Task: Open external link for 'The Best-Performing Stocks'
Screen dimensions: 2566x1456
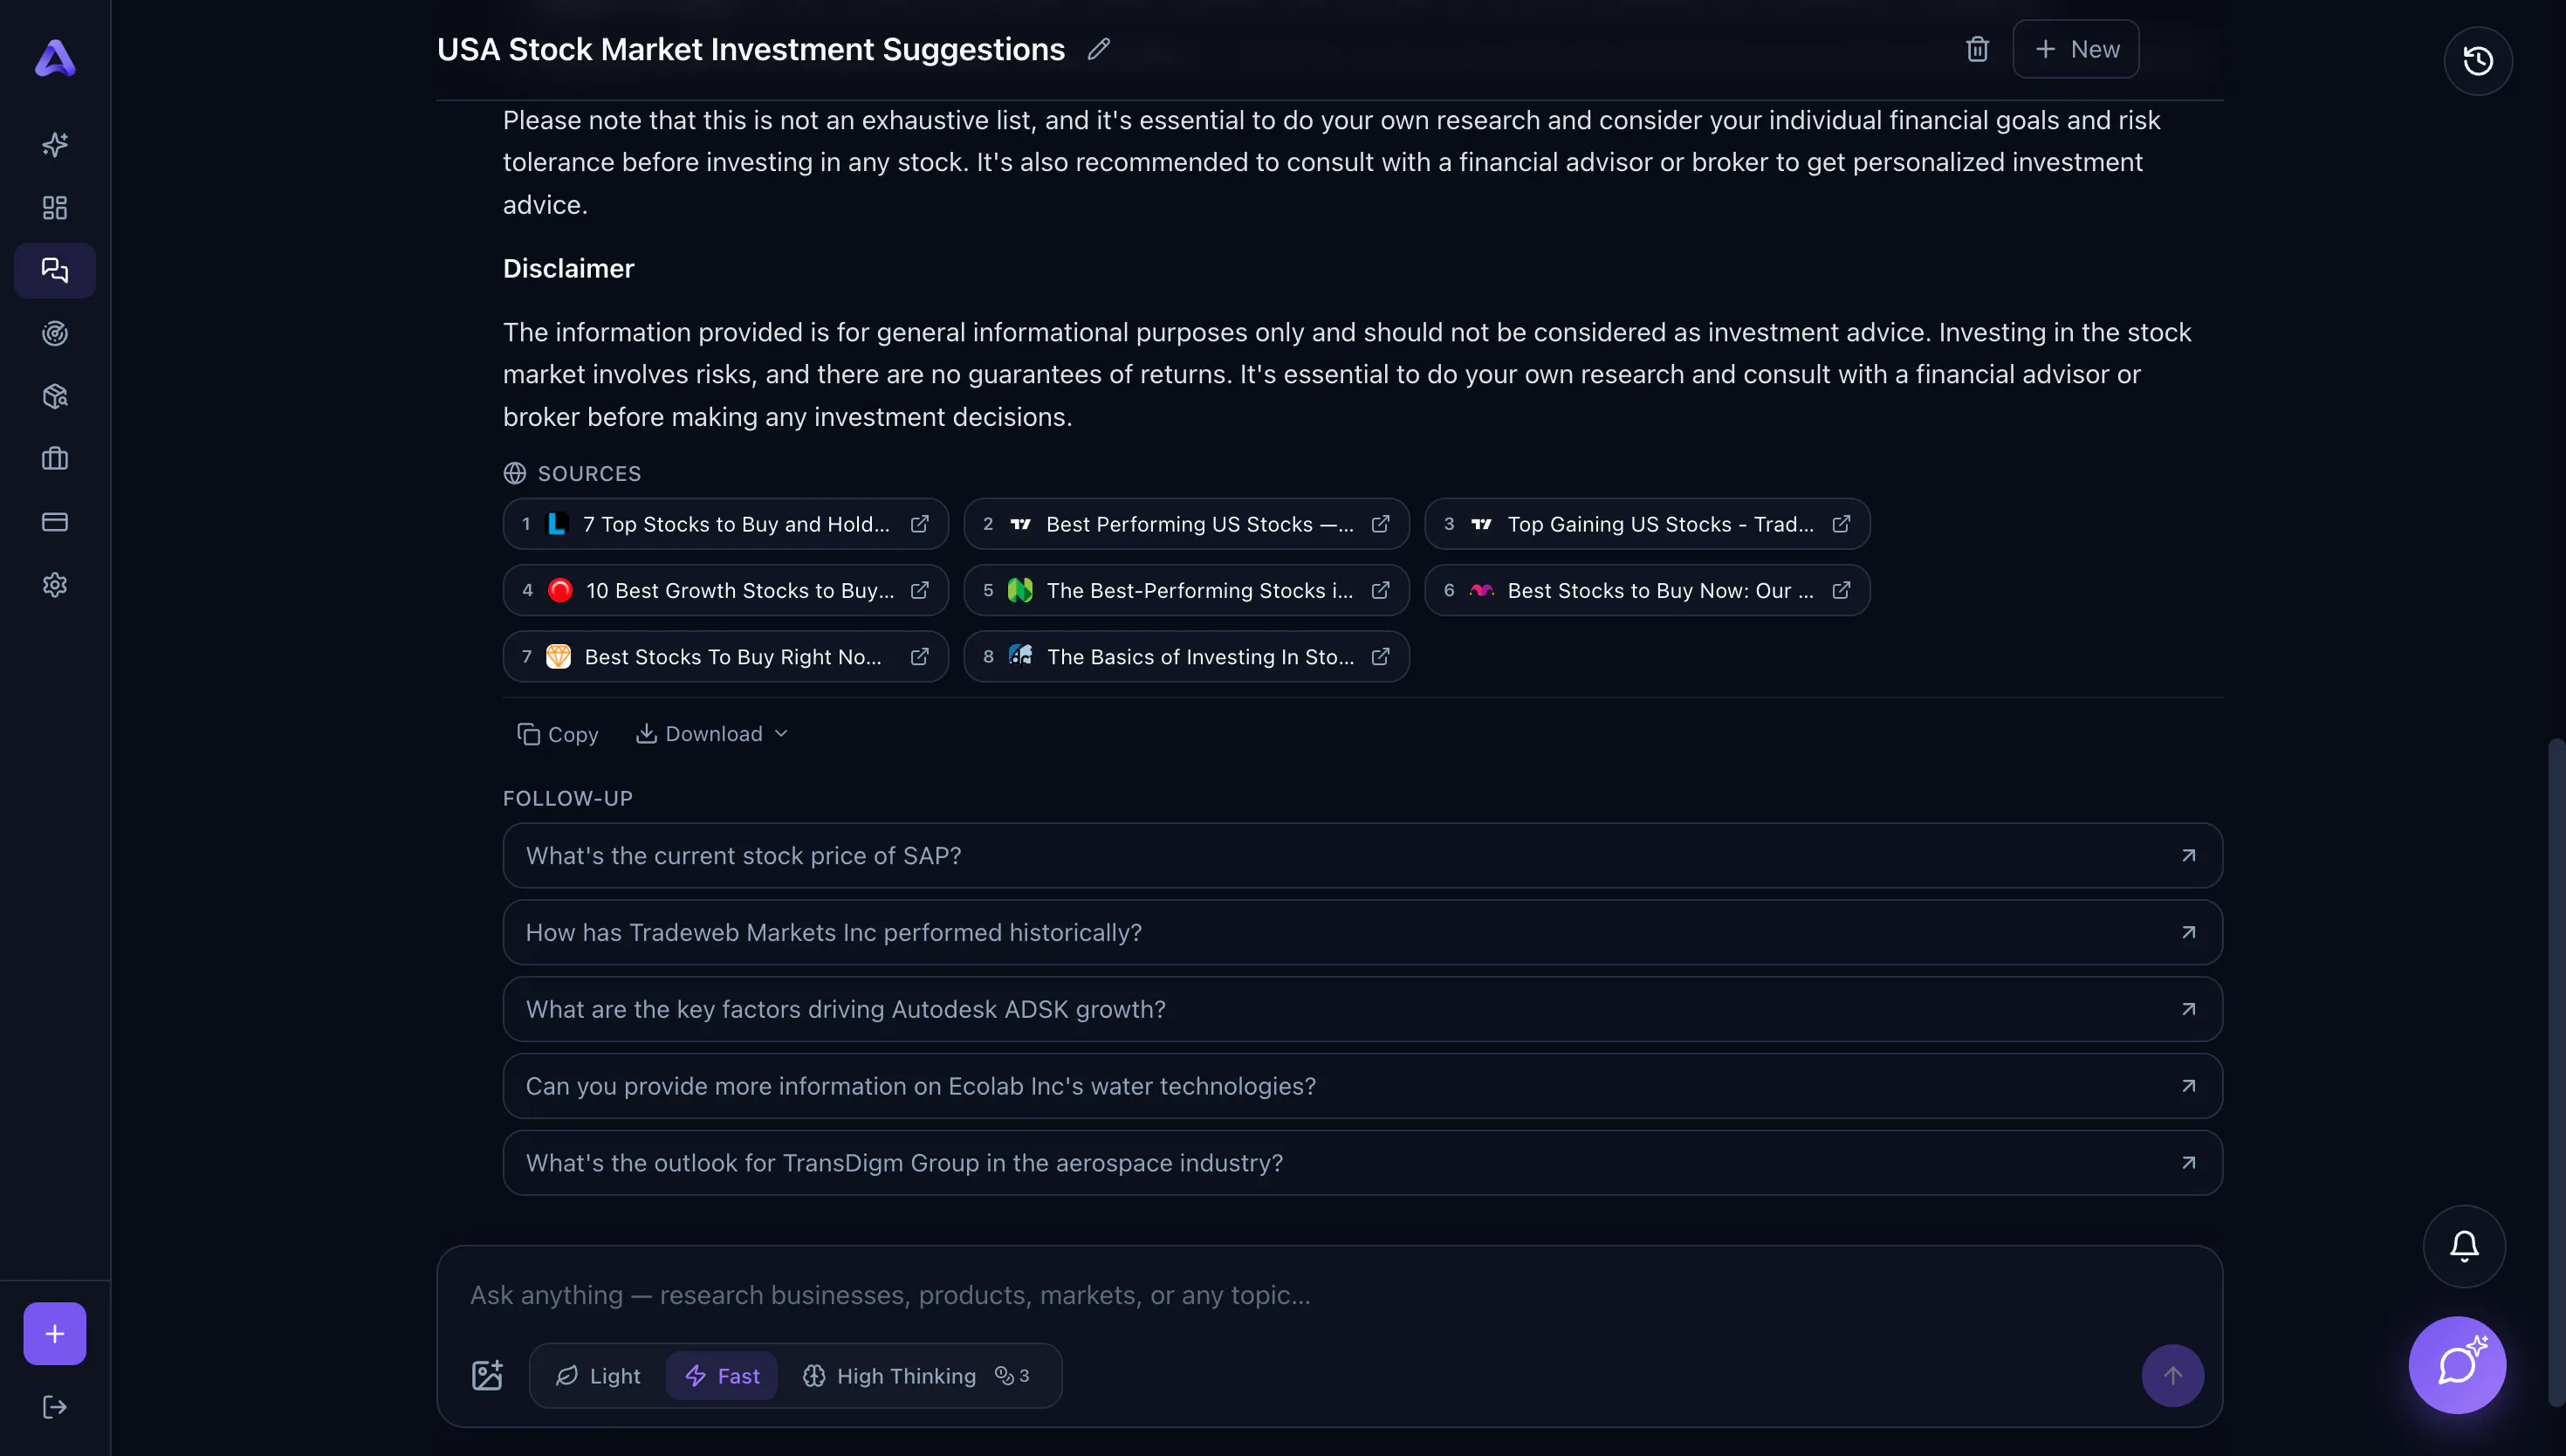Action: click(x=1381, y=590)
